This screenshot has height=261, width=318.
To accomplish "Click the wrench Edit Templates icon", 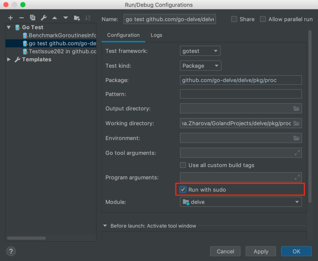I will [44, 18].
